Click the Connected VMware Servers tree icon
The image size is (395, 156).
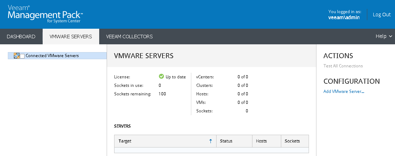coord(16,56)
